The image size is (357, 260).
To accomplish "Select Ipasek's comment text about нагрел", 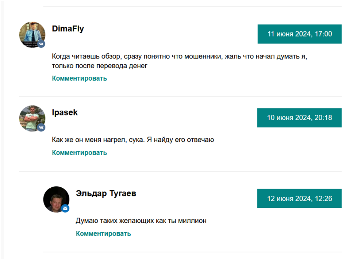I will point(134,139).
